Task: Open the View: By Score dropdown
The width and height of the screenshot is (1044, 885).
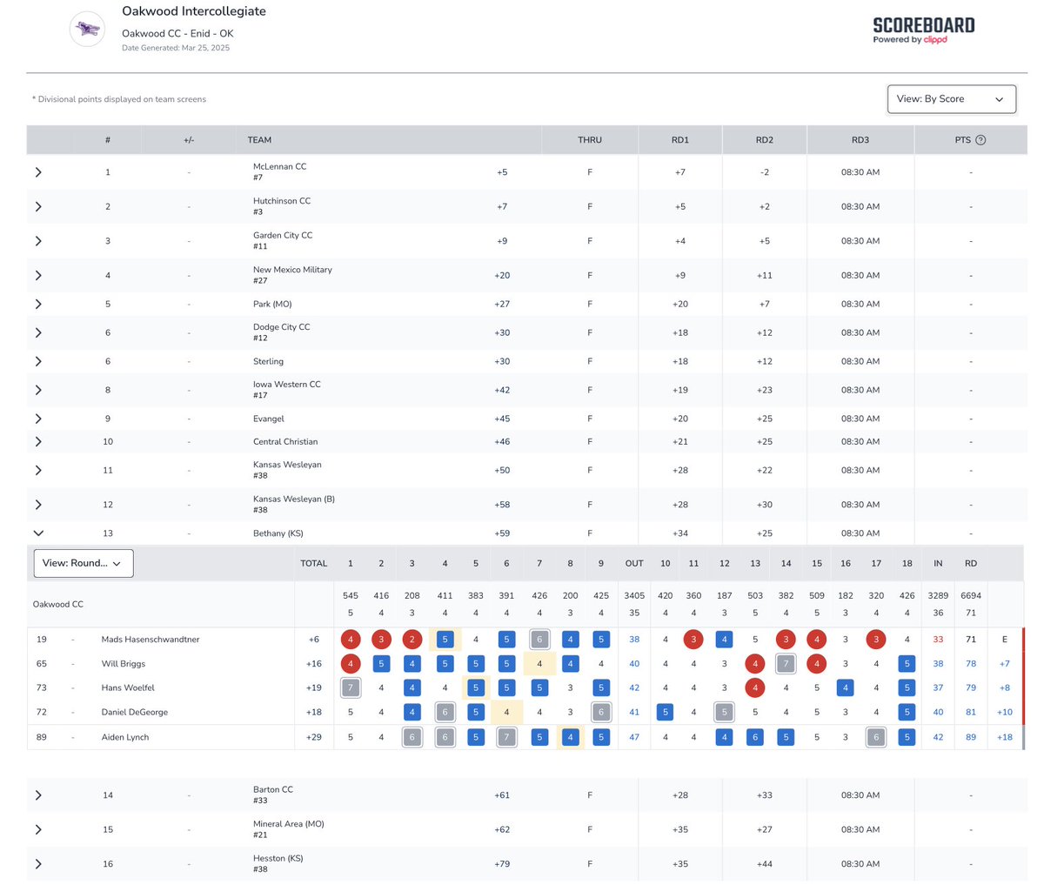Action: pos(951,99)
